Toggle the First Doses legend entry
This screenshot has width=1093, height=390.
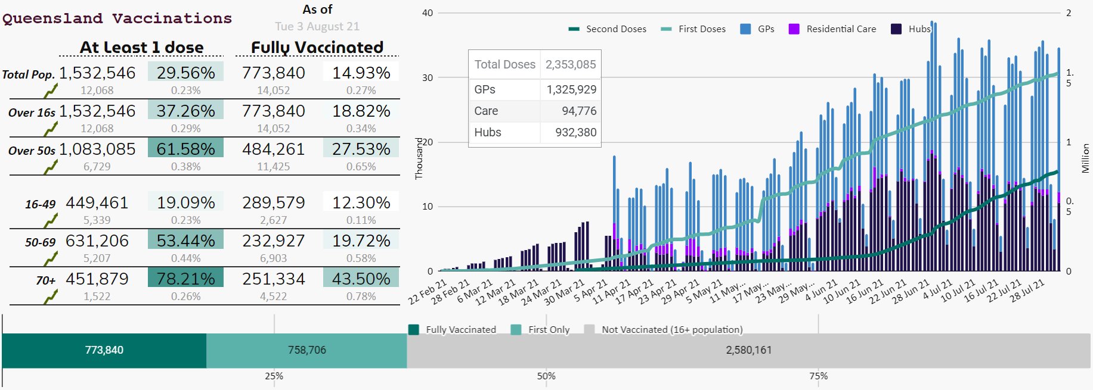point(693,29)
